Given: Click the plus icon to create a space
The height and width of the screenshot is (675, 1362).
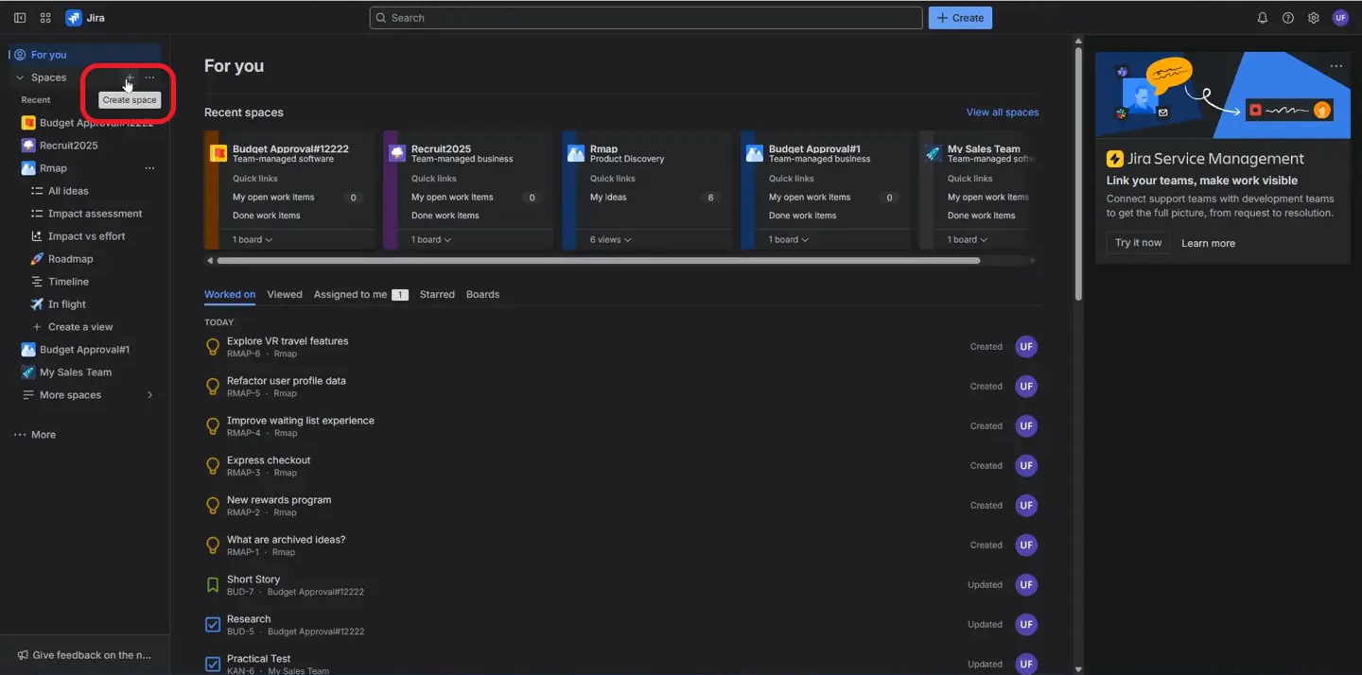Looking at the screenshot, I should click(x=130, y=78).
